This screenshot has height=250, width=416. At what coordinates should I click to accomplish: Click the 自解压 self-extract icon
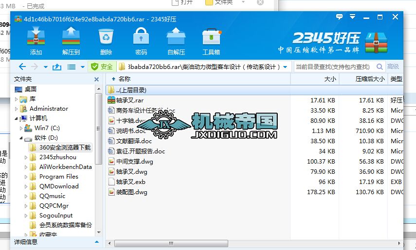[176, 36]
